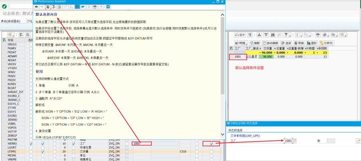Select the LFIMG field row

coord(4,152)
